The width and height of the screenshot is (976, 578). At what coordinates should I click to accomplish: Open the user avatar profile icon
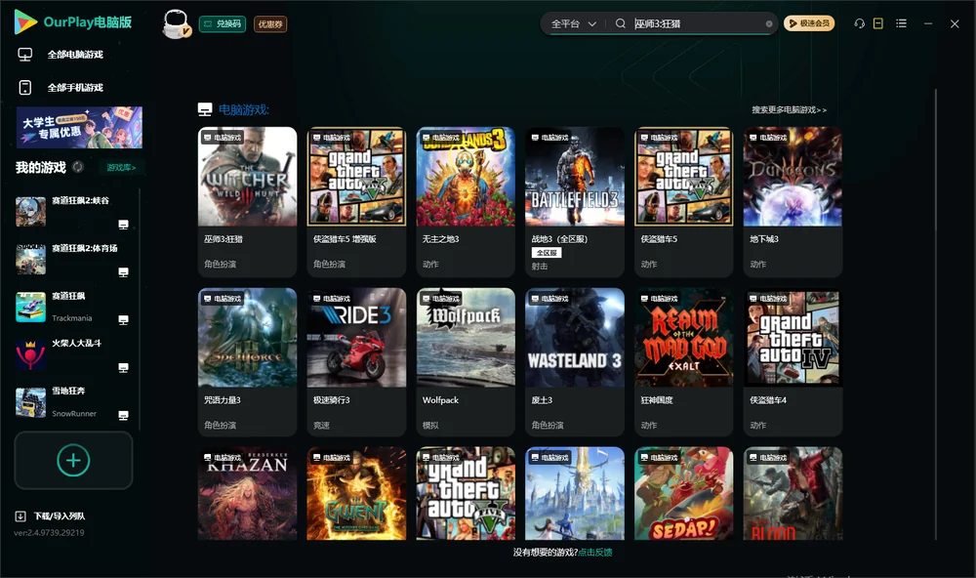click(176, 23)
